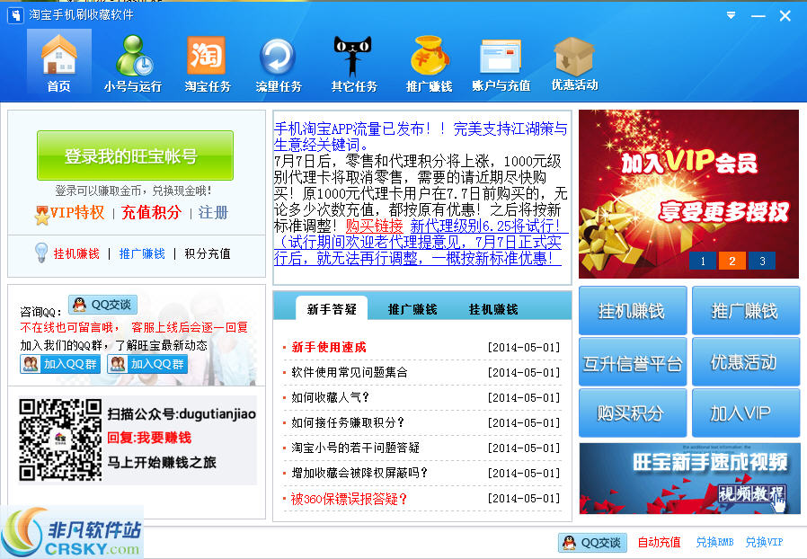The image size is (807, 559).
Task: Click 积分充值 text link
Action: (208, 253)
